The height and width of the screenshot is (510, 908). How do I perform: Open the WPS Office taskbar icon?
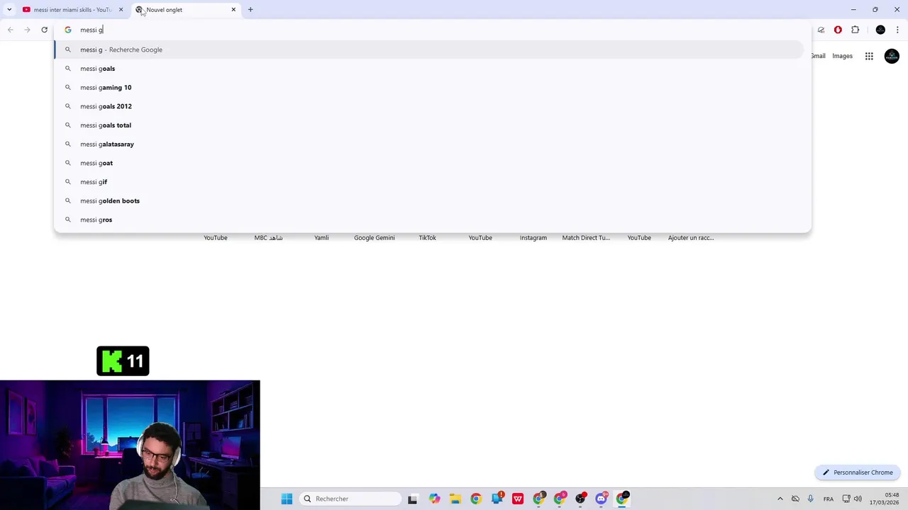pos(518,499)
